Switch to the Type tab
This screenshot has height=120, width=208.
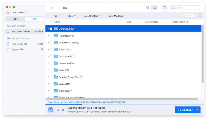pos(15,19)
